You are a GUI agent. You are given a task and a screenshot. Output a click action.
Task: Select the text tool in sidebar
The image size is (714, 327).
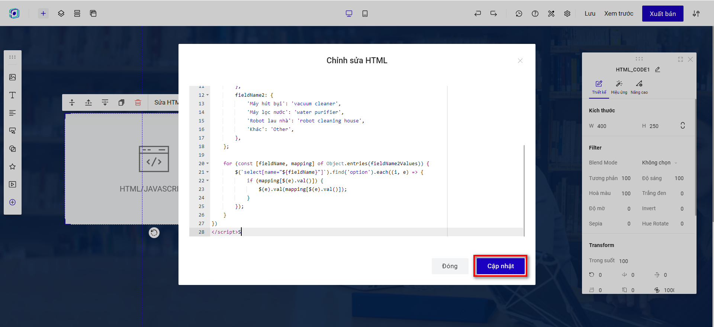pyautogui.click(x=13, y=95)
